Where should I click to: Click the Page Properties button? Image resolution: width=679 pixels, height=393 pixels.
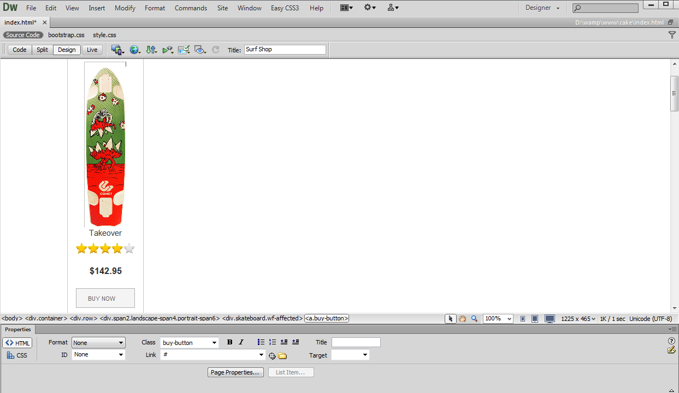click(236, 372)
